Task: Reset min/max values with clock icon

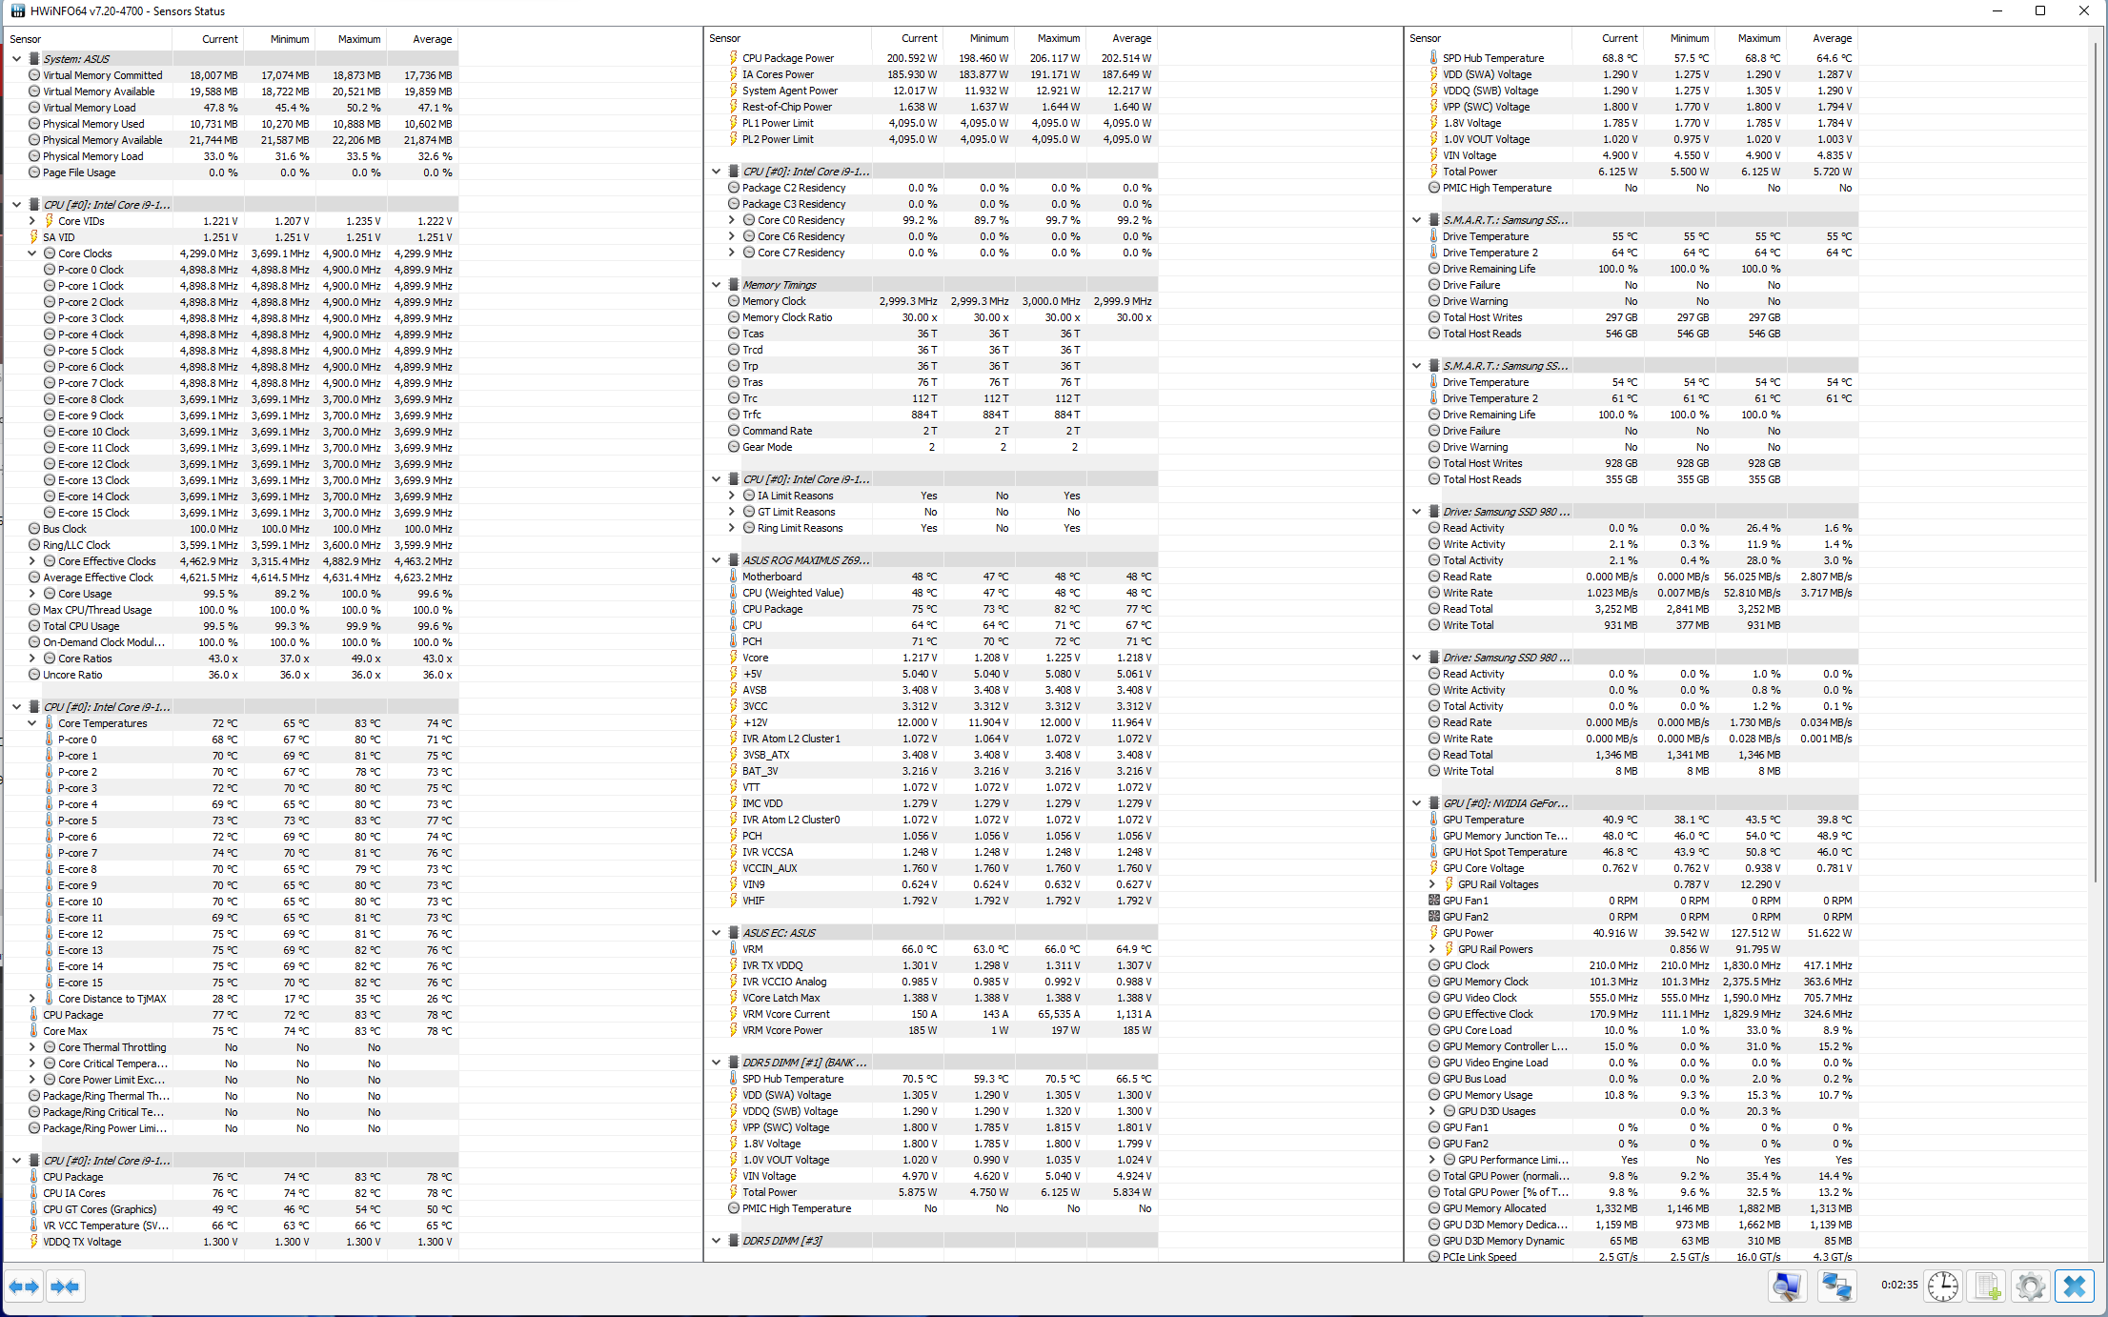Action: coord(1942,1287)
